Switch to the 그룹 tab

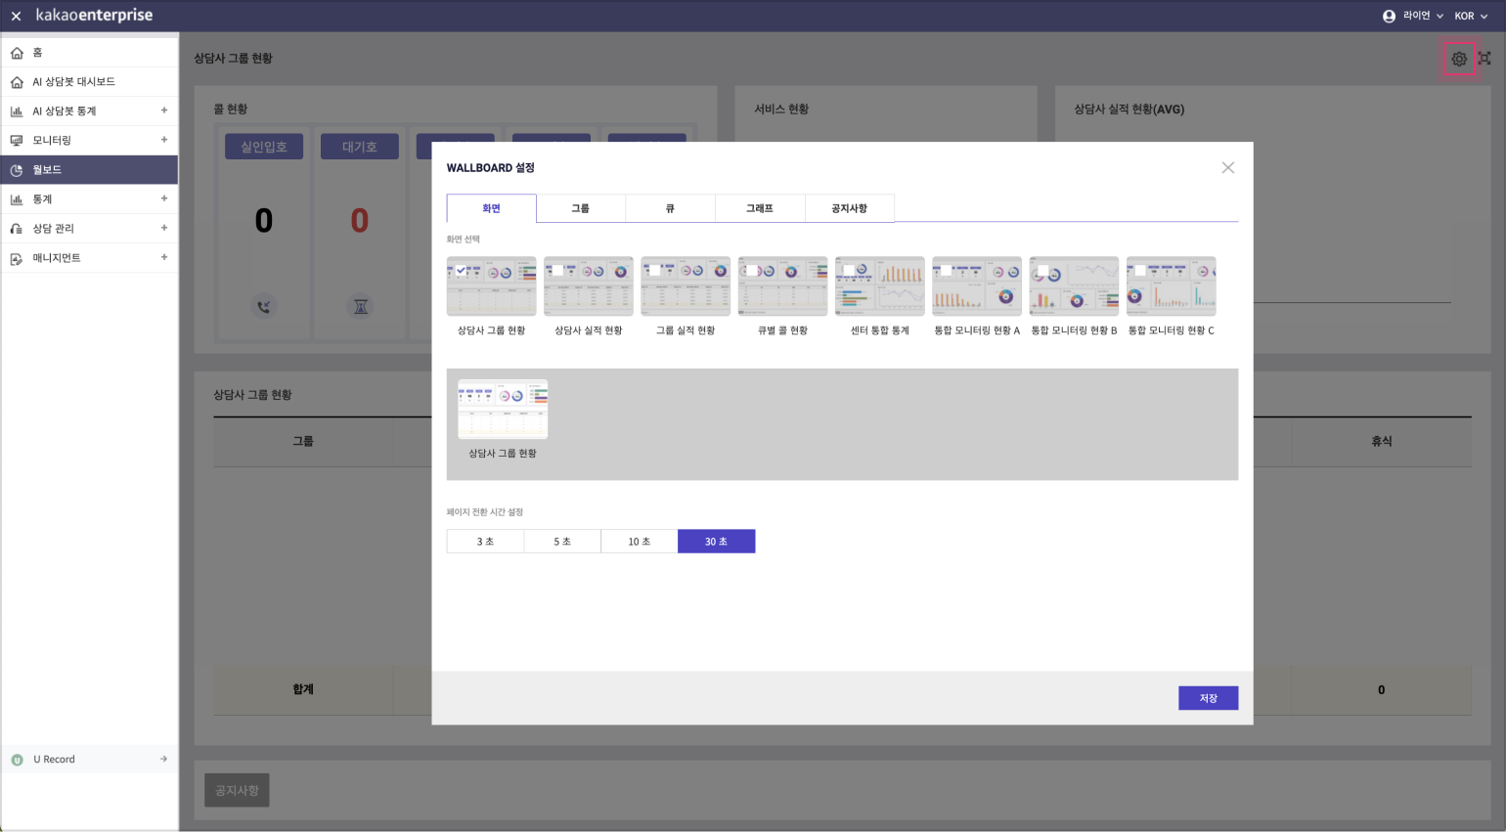point(580,208)
